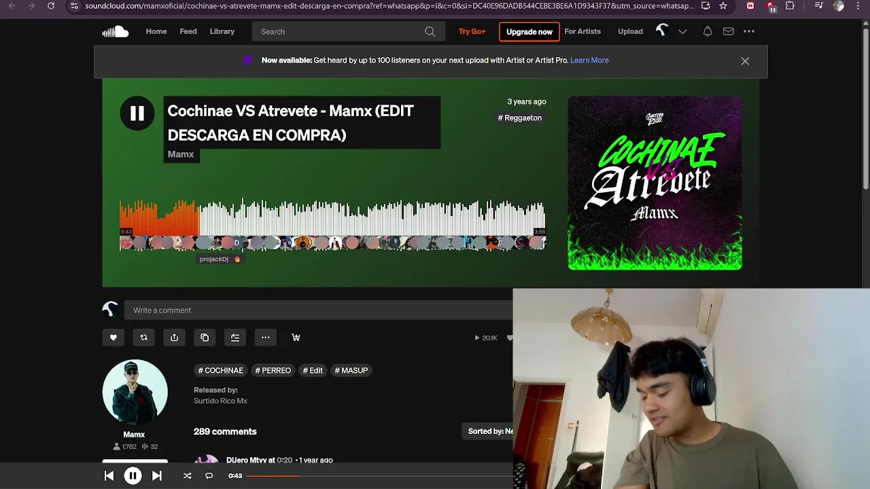The height and width of the screenshot is (489, 870).
Task: Open the More options ellipsis under the track
Action: 266,338
